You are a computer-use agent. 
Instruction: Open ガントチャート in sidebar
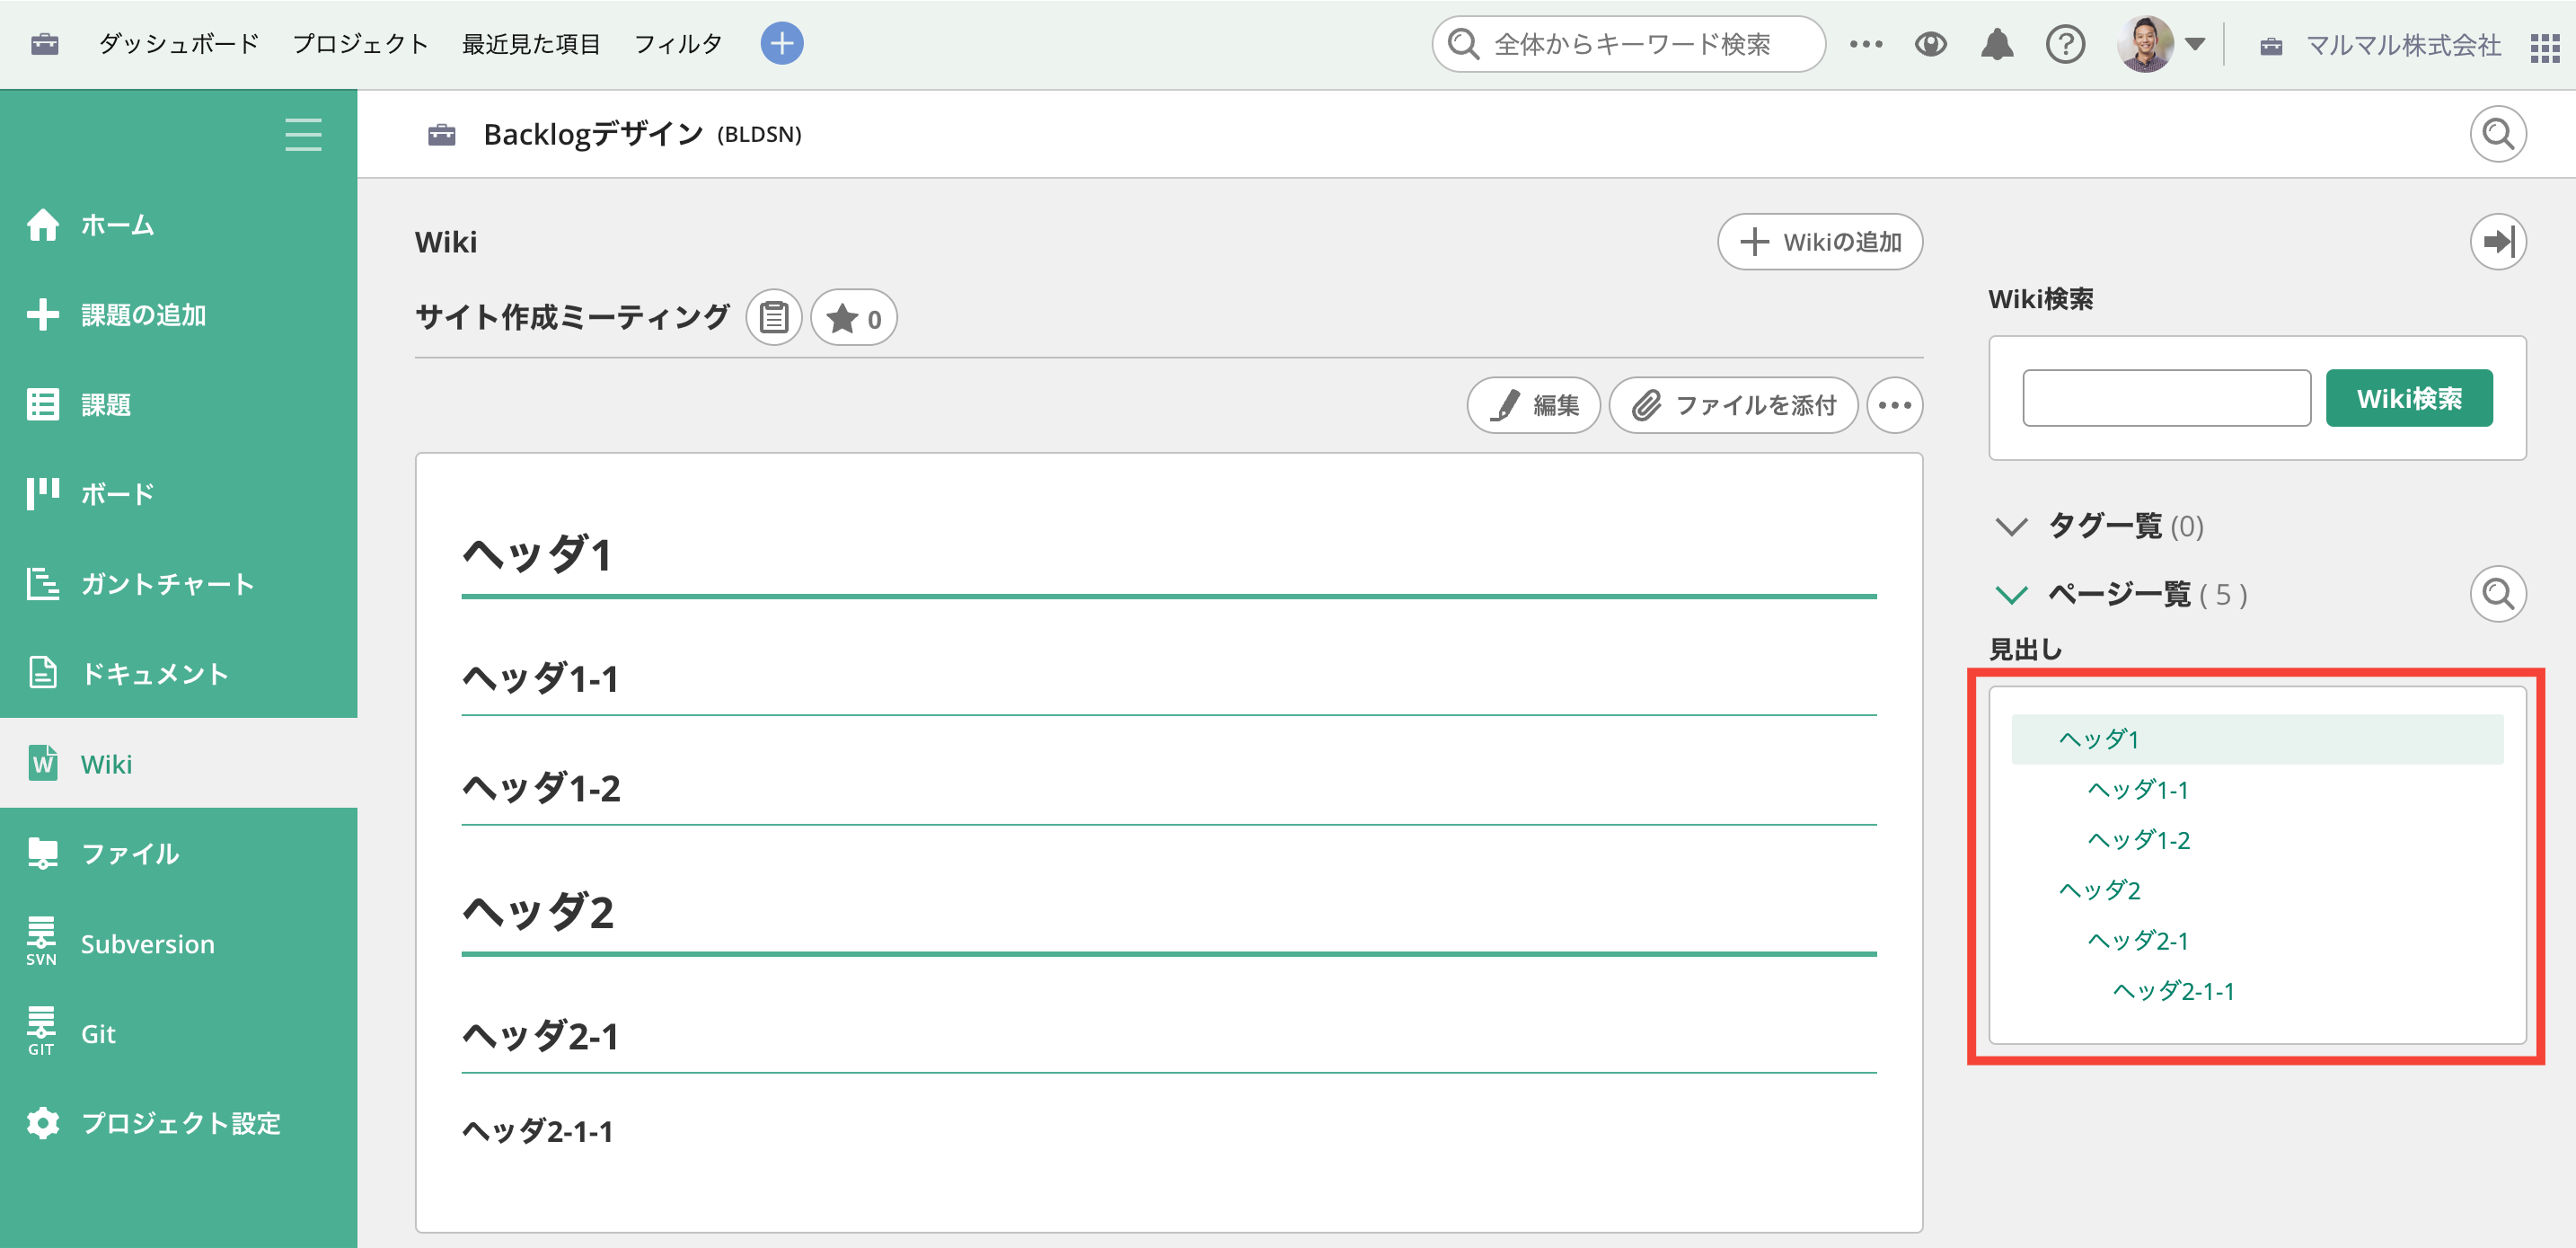[178, 584]
